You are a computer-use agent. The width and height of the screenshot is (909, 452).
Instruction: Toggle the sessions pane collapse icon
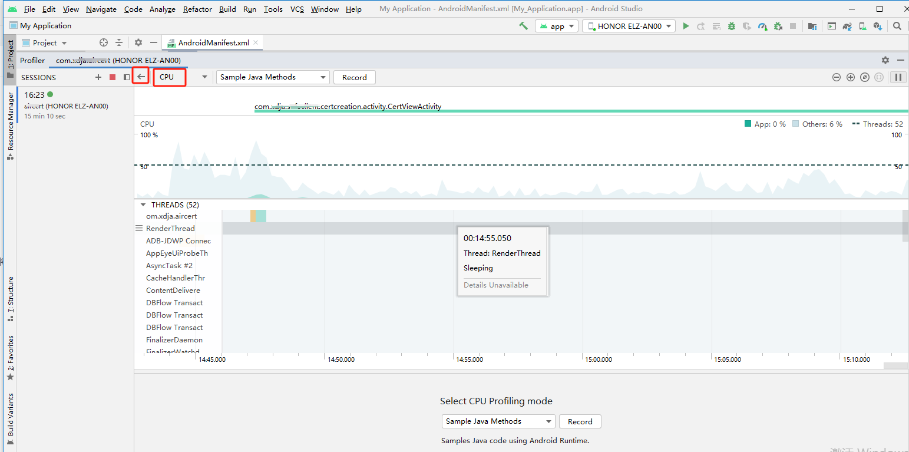126,77
